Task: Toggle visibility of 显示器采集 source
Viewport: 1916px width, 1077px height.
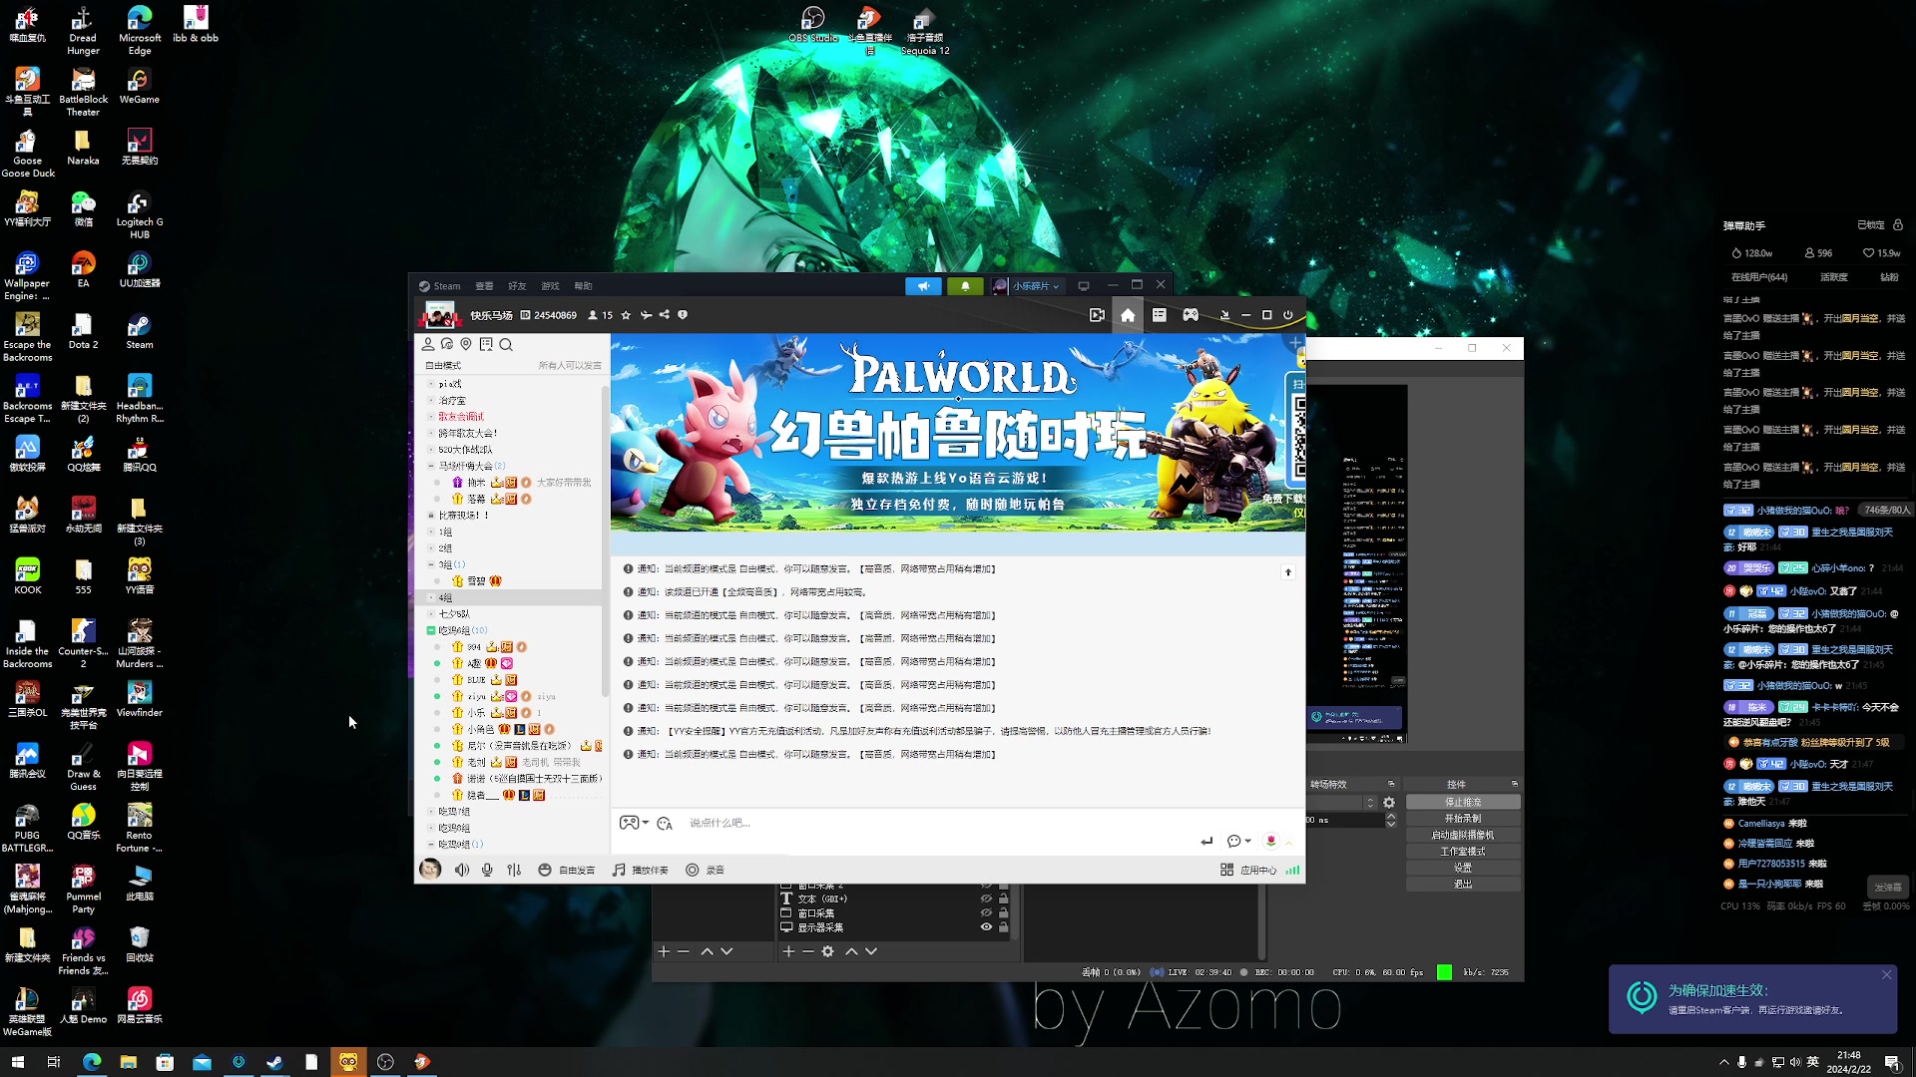Action: tap(986, 927)
